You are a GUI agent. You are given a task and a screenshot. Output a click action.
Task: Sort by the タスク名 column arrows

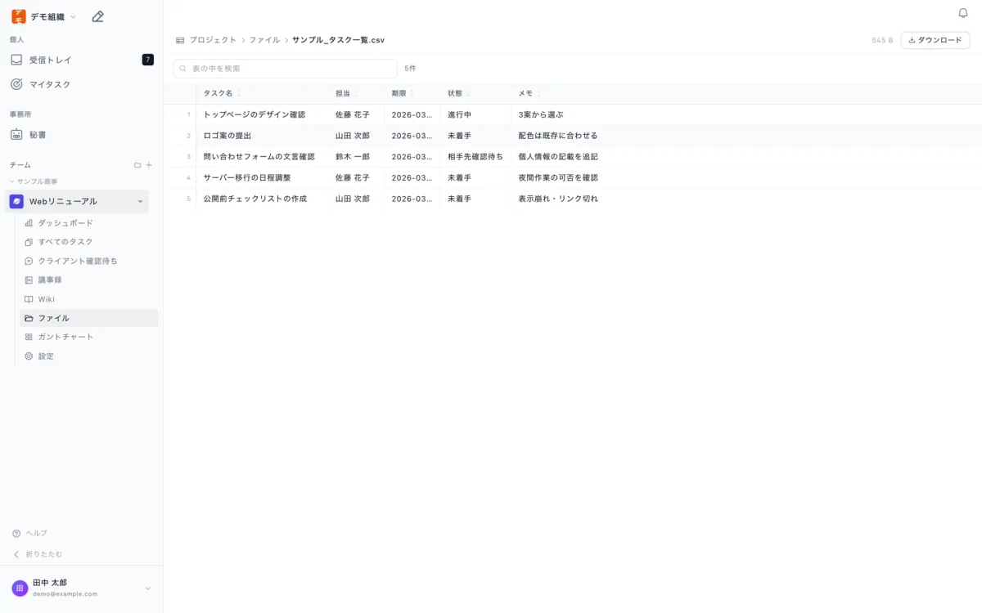tap(238, 93)
